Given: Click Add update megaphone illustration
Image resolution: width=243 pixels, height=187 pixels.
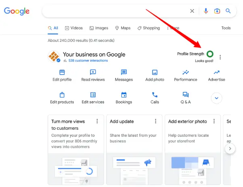Looking at the screenshot, I should click(x=134, y=169).
